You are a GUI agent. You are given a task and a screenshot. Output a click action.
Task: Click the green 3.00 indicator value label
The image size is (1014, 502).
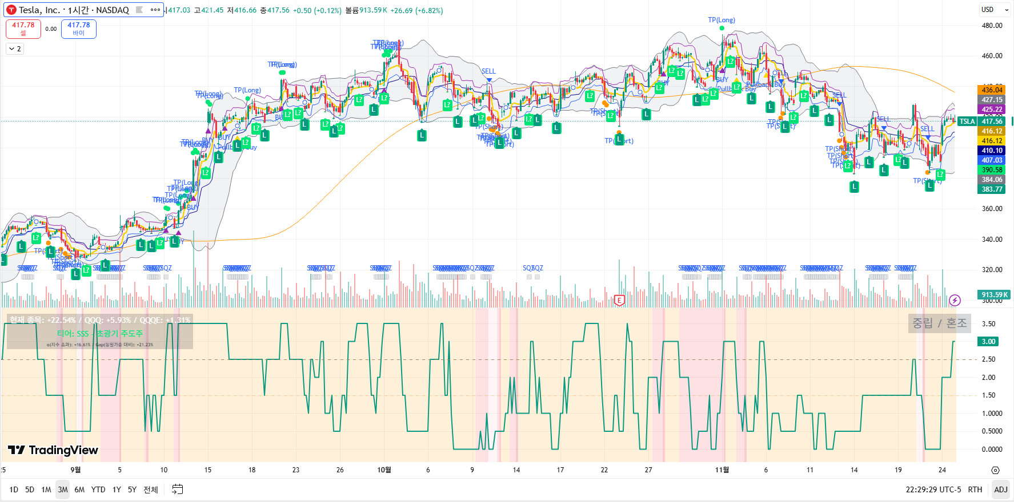coord(989,342)
